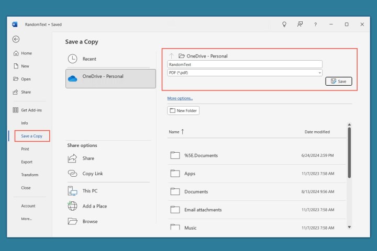Open the More options link
The height and width of the screenshot is (251, 377).
180,98
